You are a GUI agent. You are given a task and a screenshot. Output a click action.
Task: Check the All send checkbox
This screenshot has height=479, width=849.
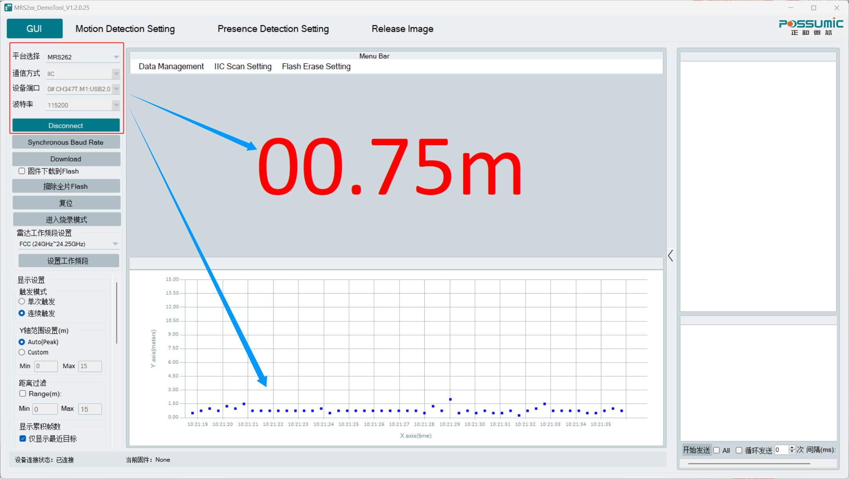point(717,450)
